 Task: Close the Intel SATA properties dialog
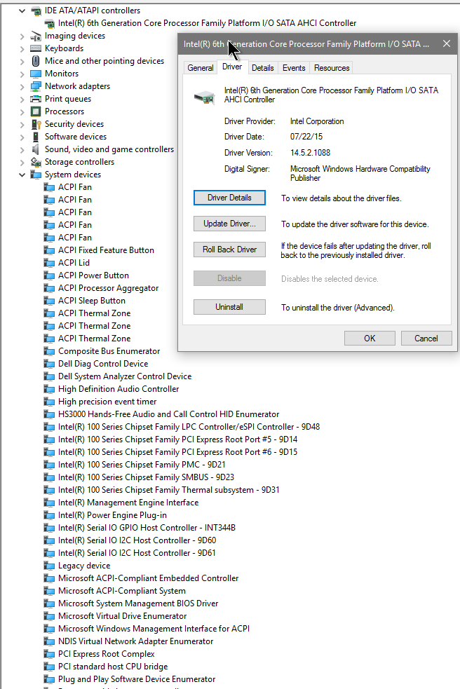(x=447, y=44)
